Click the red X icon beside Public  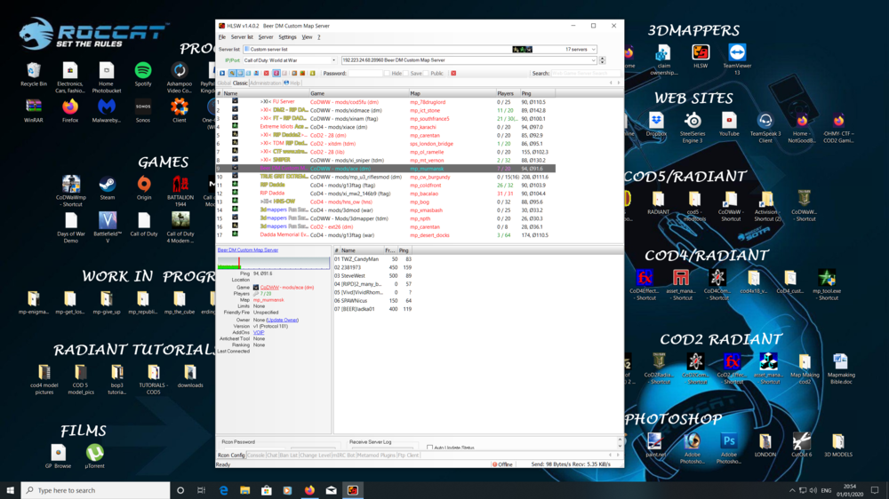coord(453,74)
